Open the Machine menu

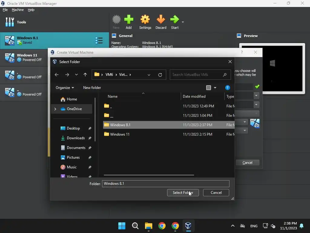18,10
